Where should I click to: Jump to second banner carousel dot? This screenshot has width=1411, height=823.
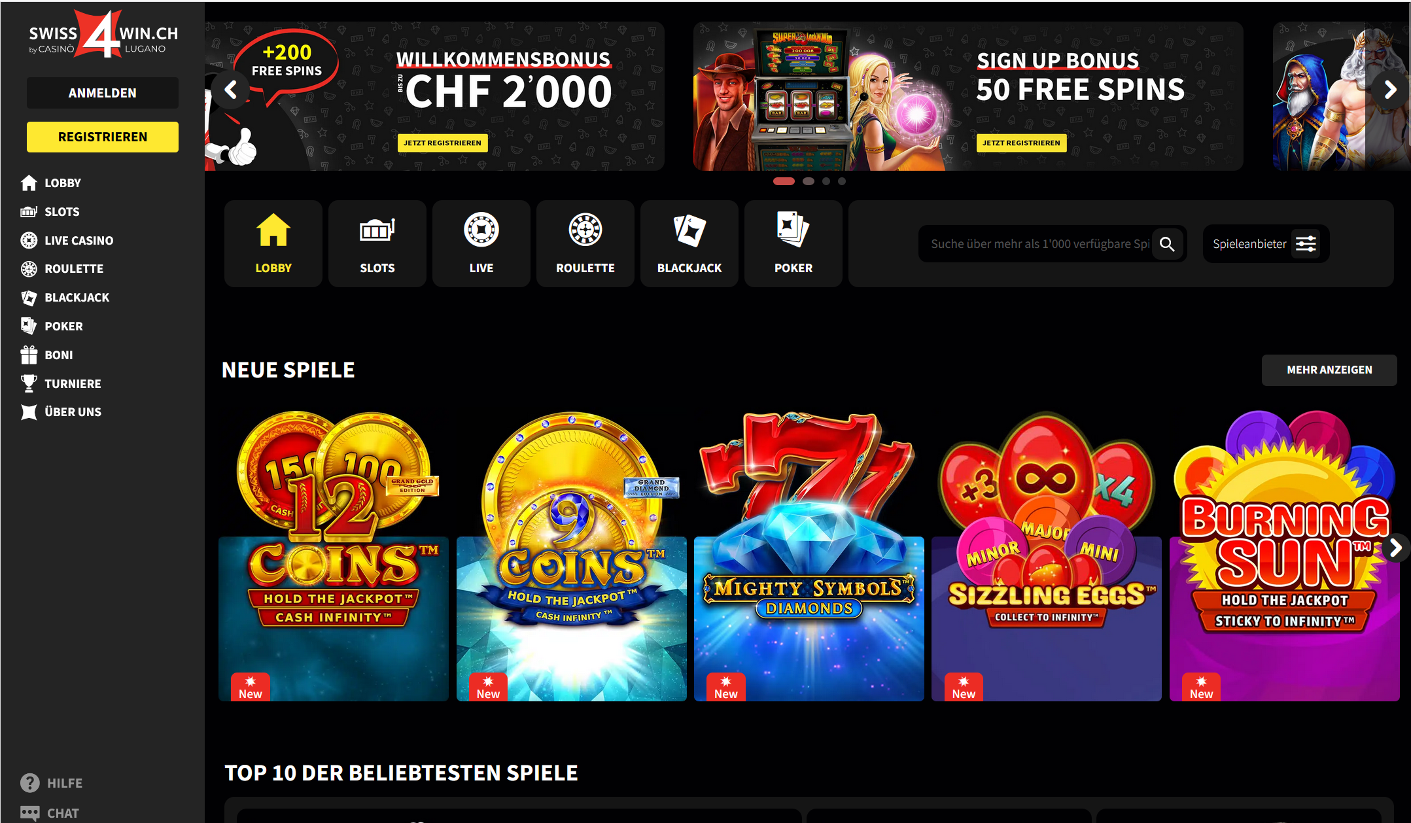[x=809, y=181]
